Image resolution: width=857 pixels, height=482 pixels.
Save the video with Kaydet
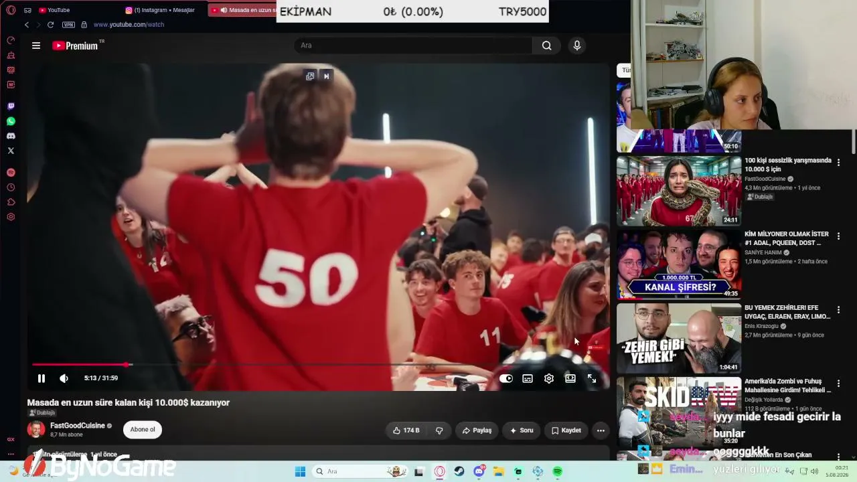pos(566,430)
